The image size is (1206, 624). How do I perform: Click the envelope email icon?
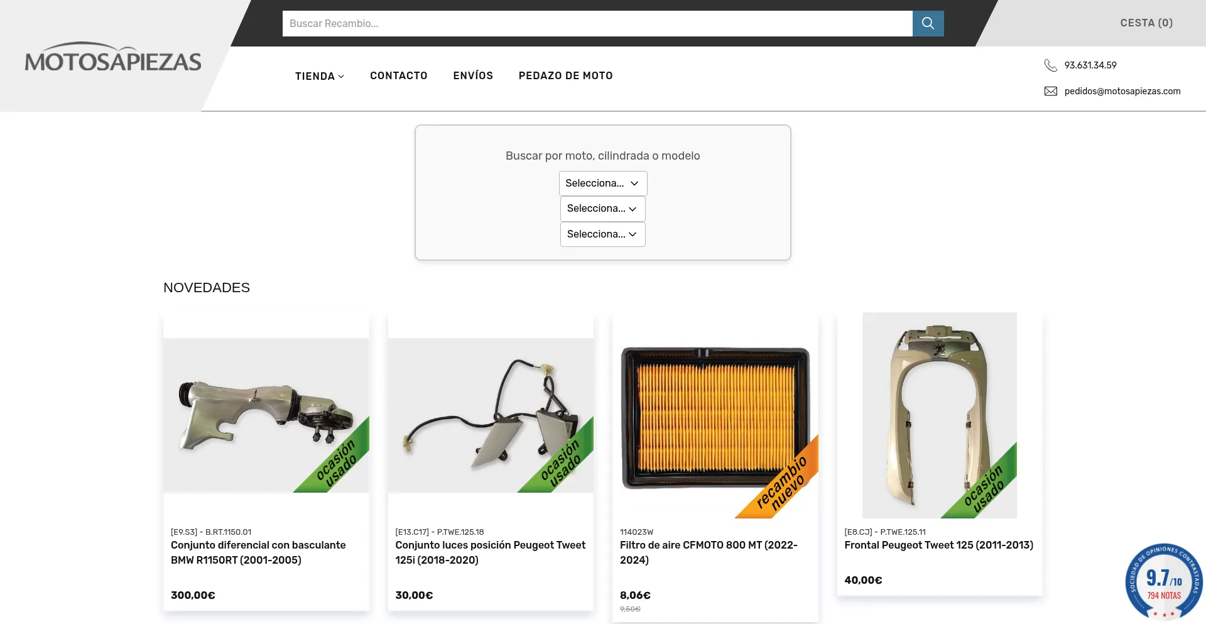pos(1050,91)
